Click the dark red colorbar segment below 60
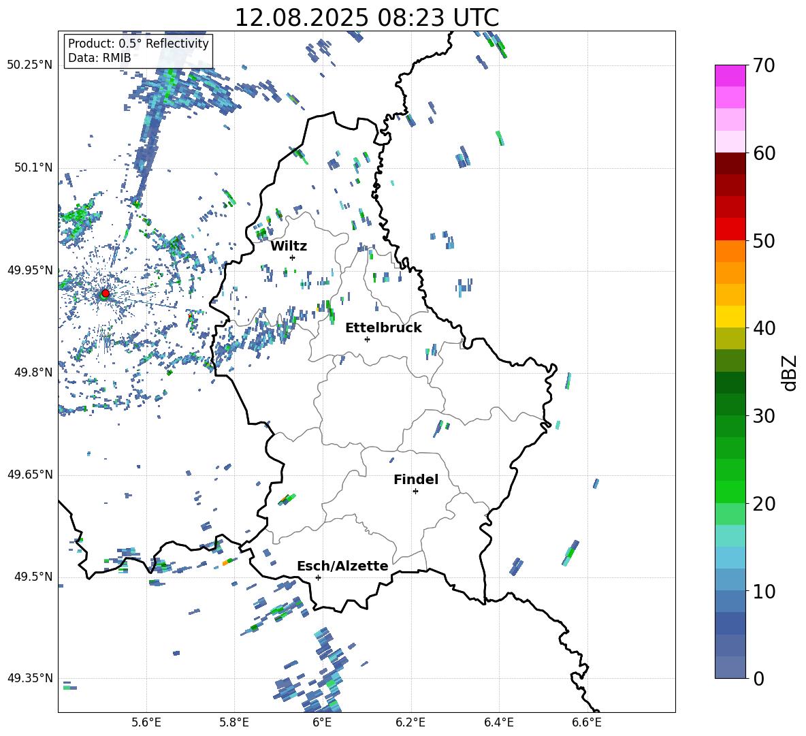This screenshot has height=736, width=806. tap(730, 163)
